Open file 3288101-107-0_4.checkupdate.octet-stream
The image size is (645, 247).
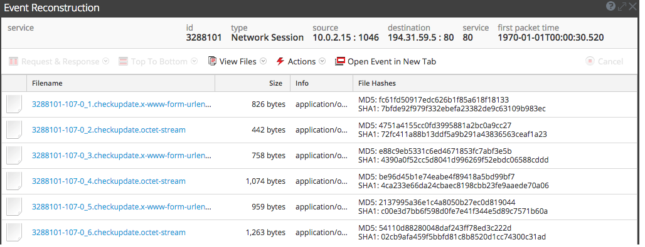tap(109, 181)
